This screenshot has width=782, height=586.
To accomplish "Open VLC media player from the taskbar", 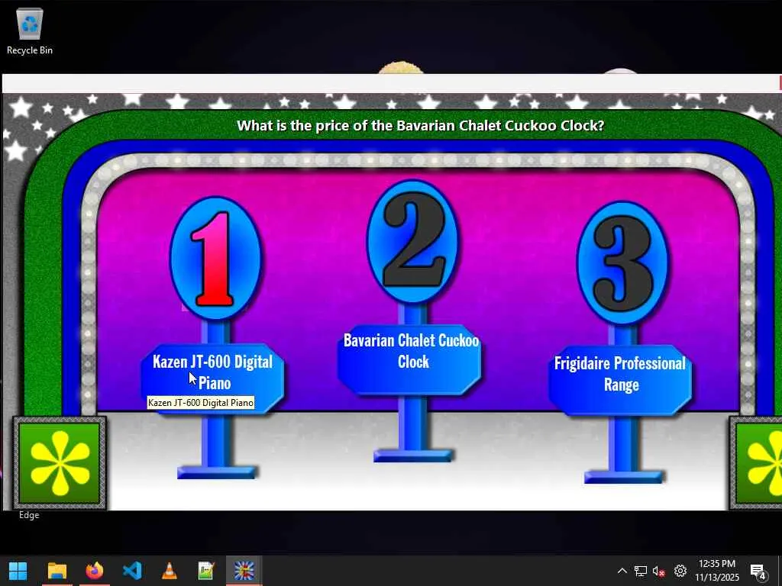I will click(169, 571).
